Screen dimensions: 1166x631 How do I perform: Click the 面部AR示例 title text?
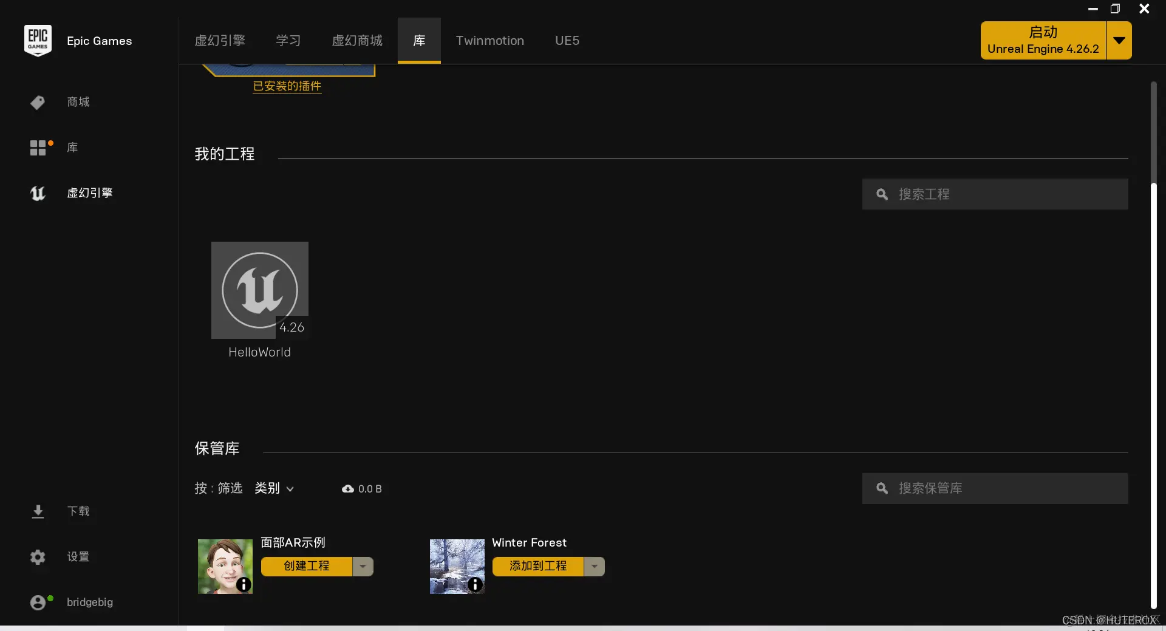(x=293, y=542)
